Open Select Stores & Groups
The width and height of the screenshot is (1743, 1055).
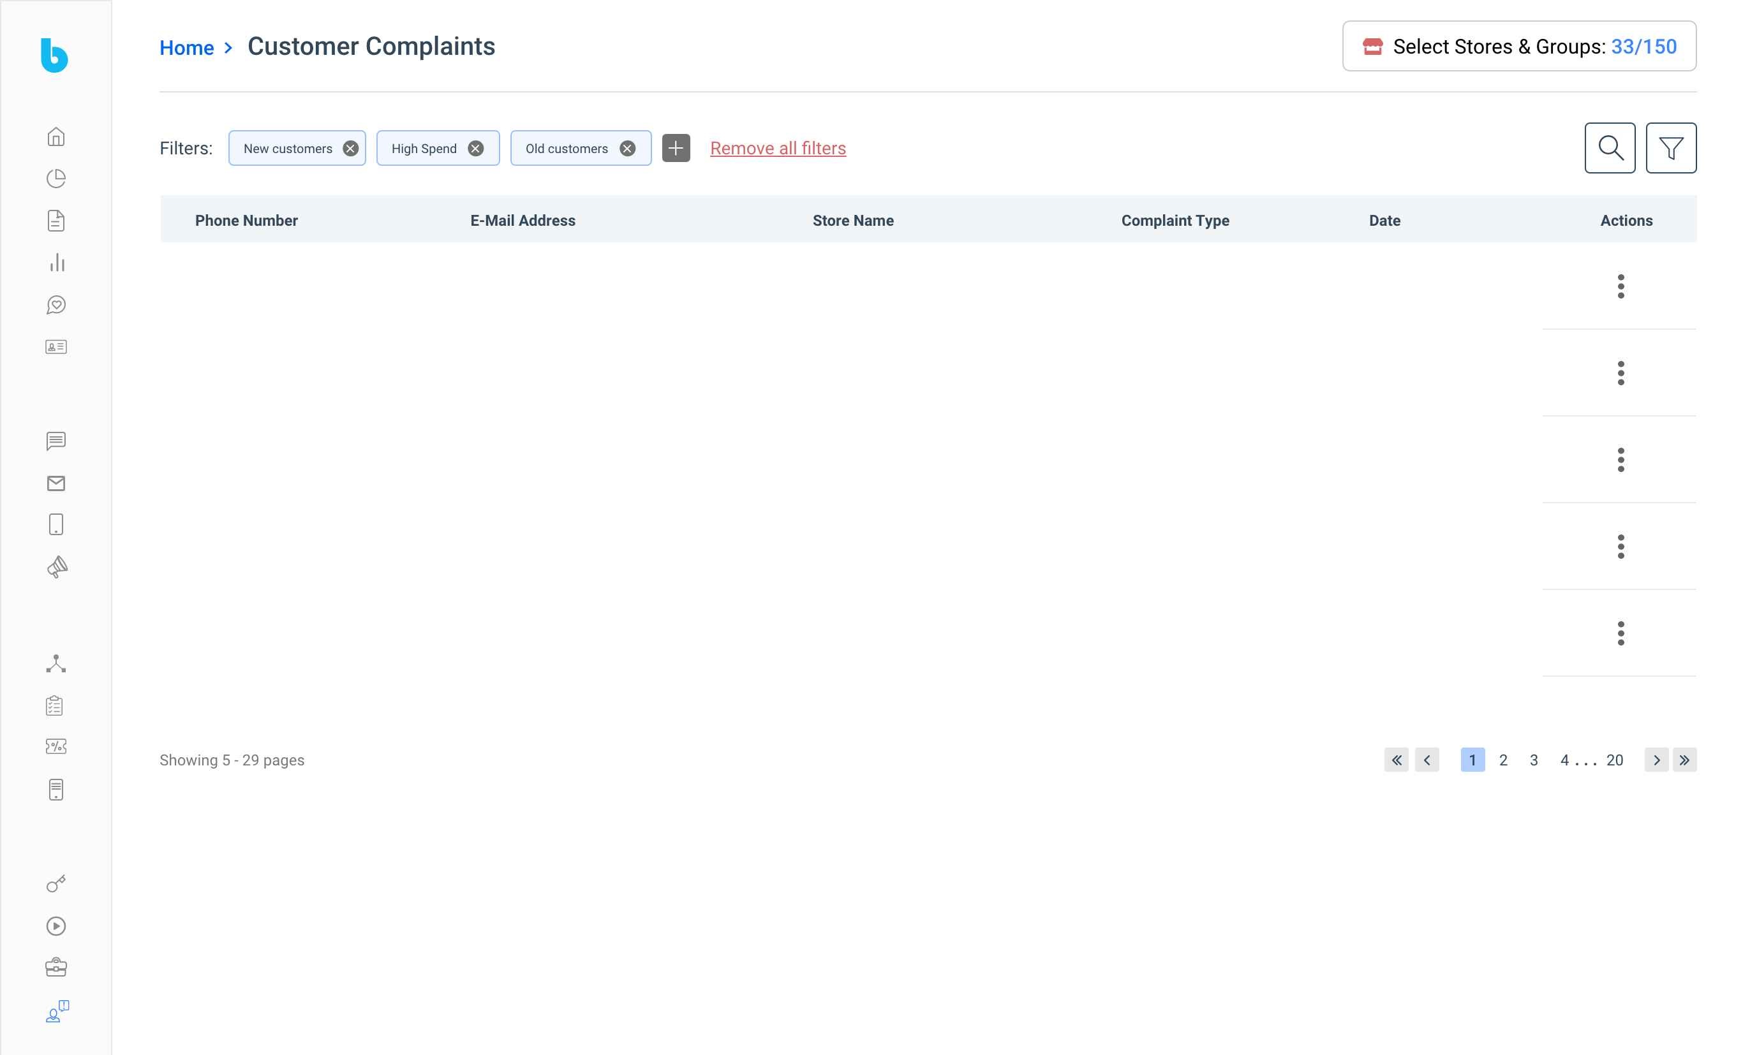click(x=1517, y=46)
